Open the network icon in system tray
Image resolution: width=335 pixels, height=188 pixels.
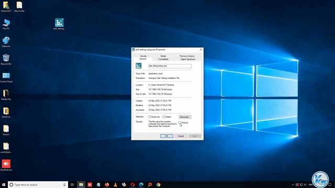(301, 184)
